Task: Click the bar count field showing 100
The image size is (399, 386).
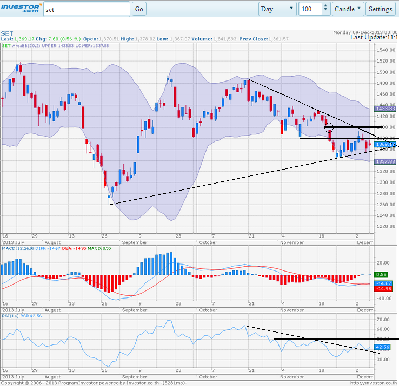Action: pyautogui.click(x=310, y=9)
